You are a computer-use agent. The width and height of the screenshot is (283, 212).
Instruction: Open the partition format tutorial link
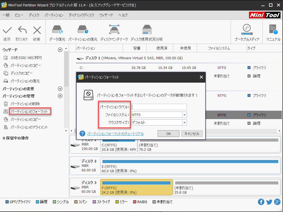[x=116, y=134]
